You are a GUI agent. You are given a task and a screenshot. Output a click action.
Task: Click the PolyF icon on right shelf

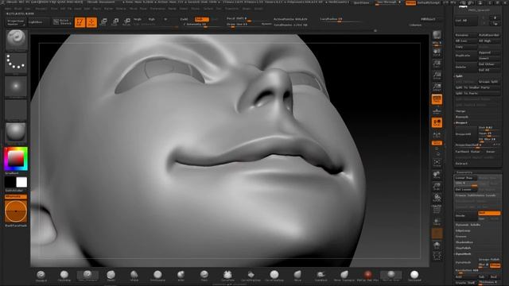[437, 210]
